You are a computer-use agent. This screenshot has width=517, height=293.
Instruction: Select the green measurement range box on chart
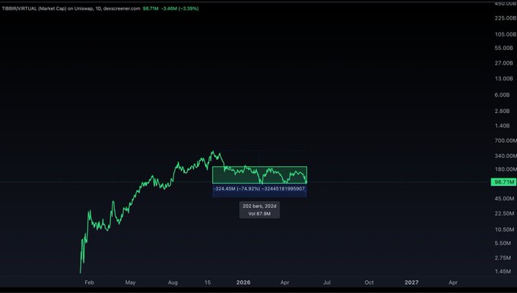(x=259, y=175)
